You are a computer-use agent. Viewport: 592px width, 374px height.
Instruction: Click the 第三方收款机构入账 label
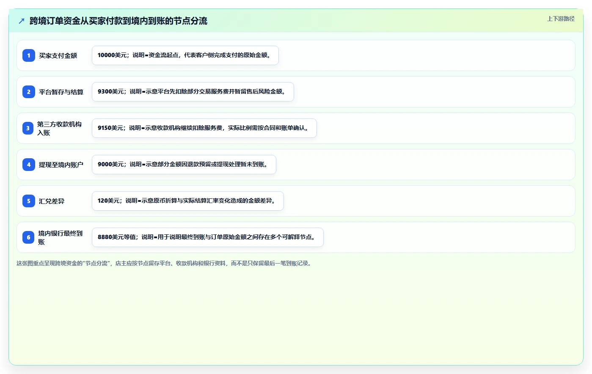[x=59, y=128]
